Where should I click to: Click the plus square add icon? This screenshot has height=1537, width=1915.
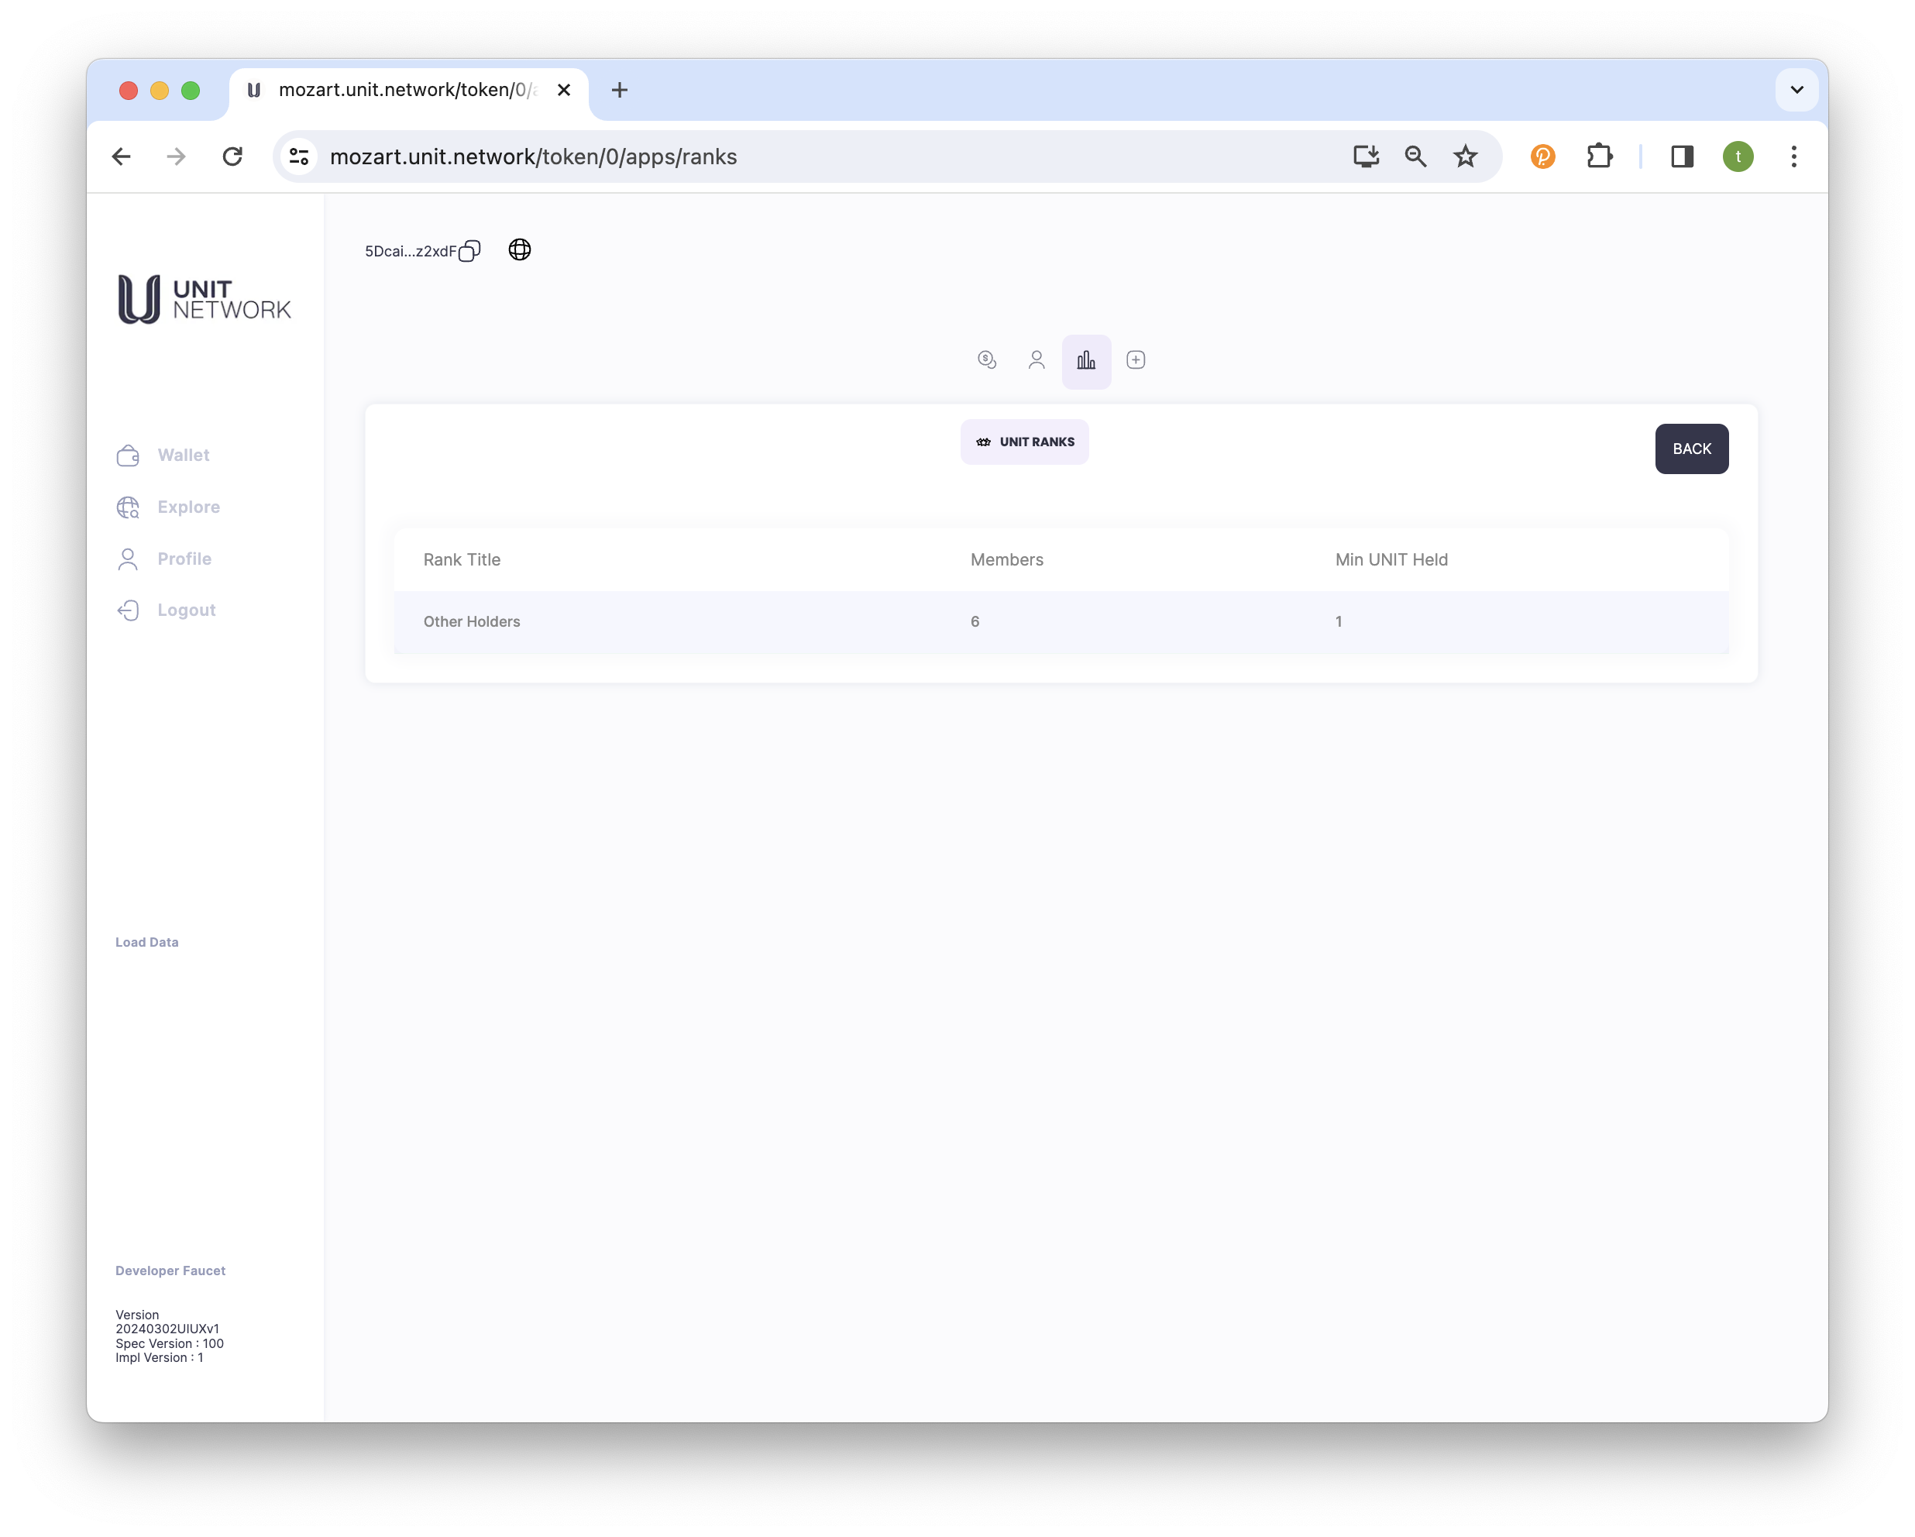click(x=1135, y=359)
